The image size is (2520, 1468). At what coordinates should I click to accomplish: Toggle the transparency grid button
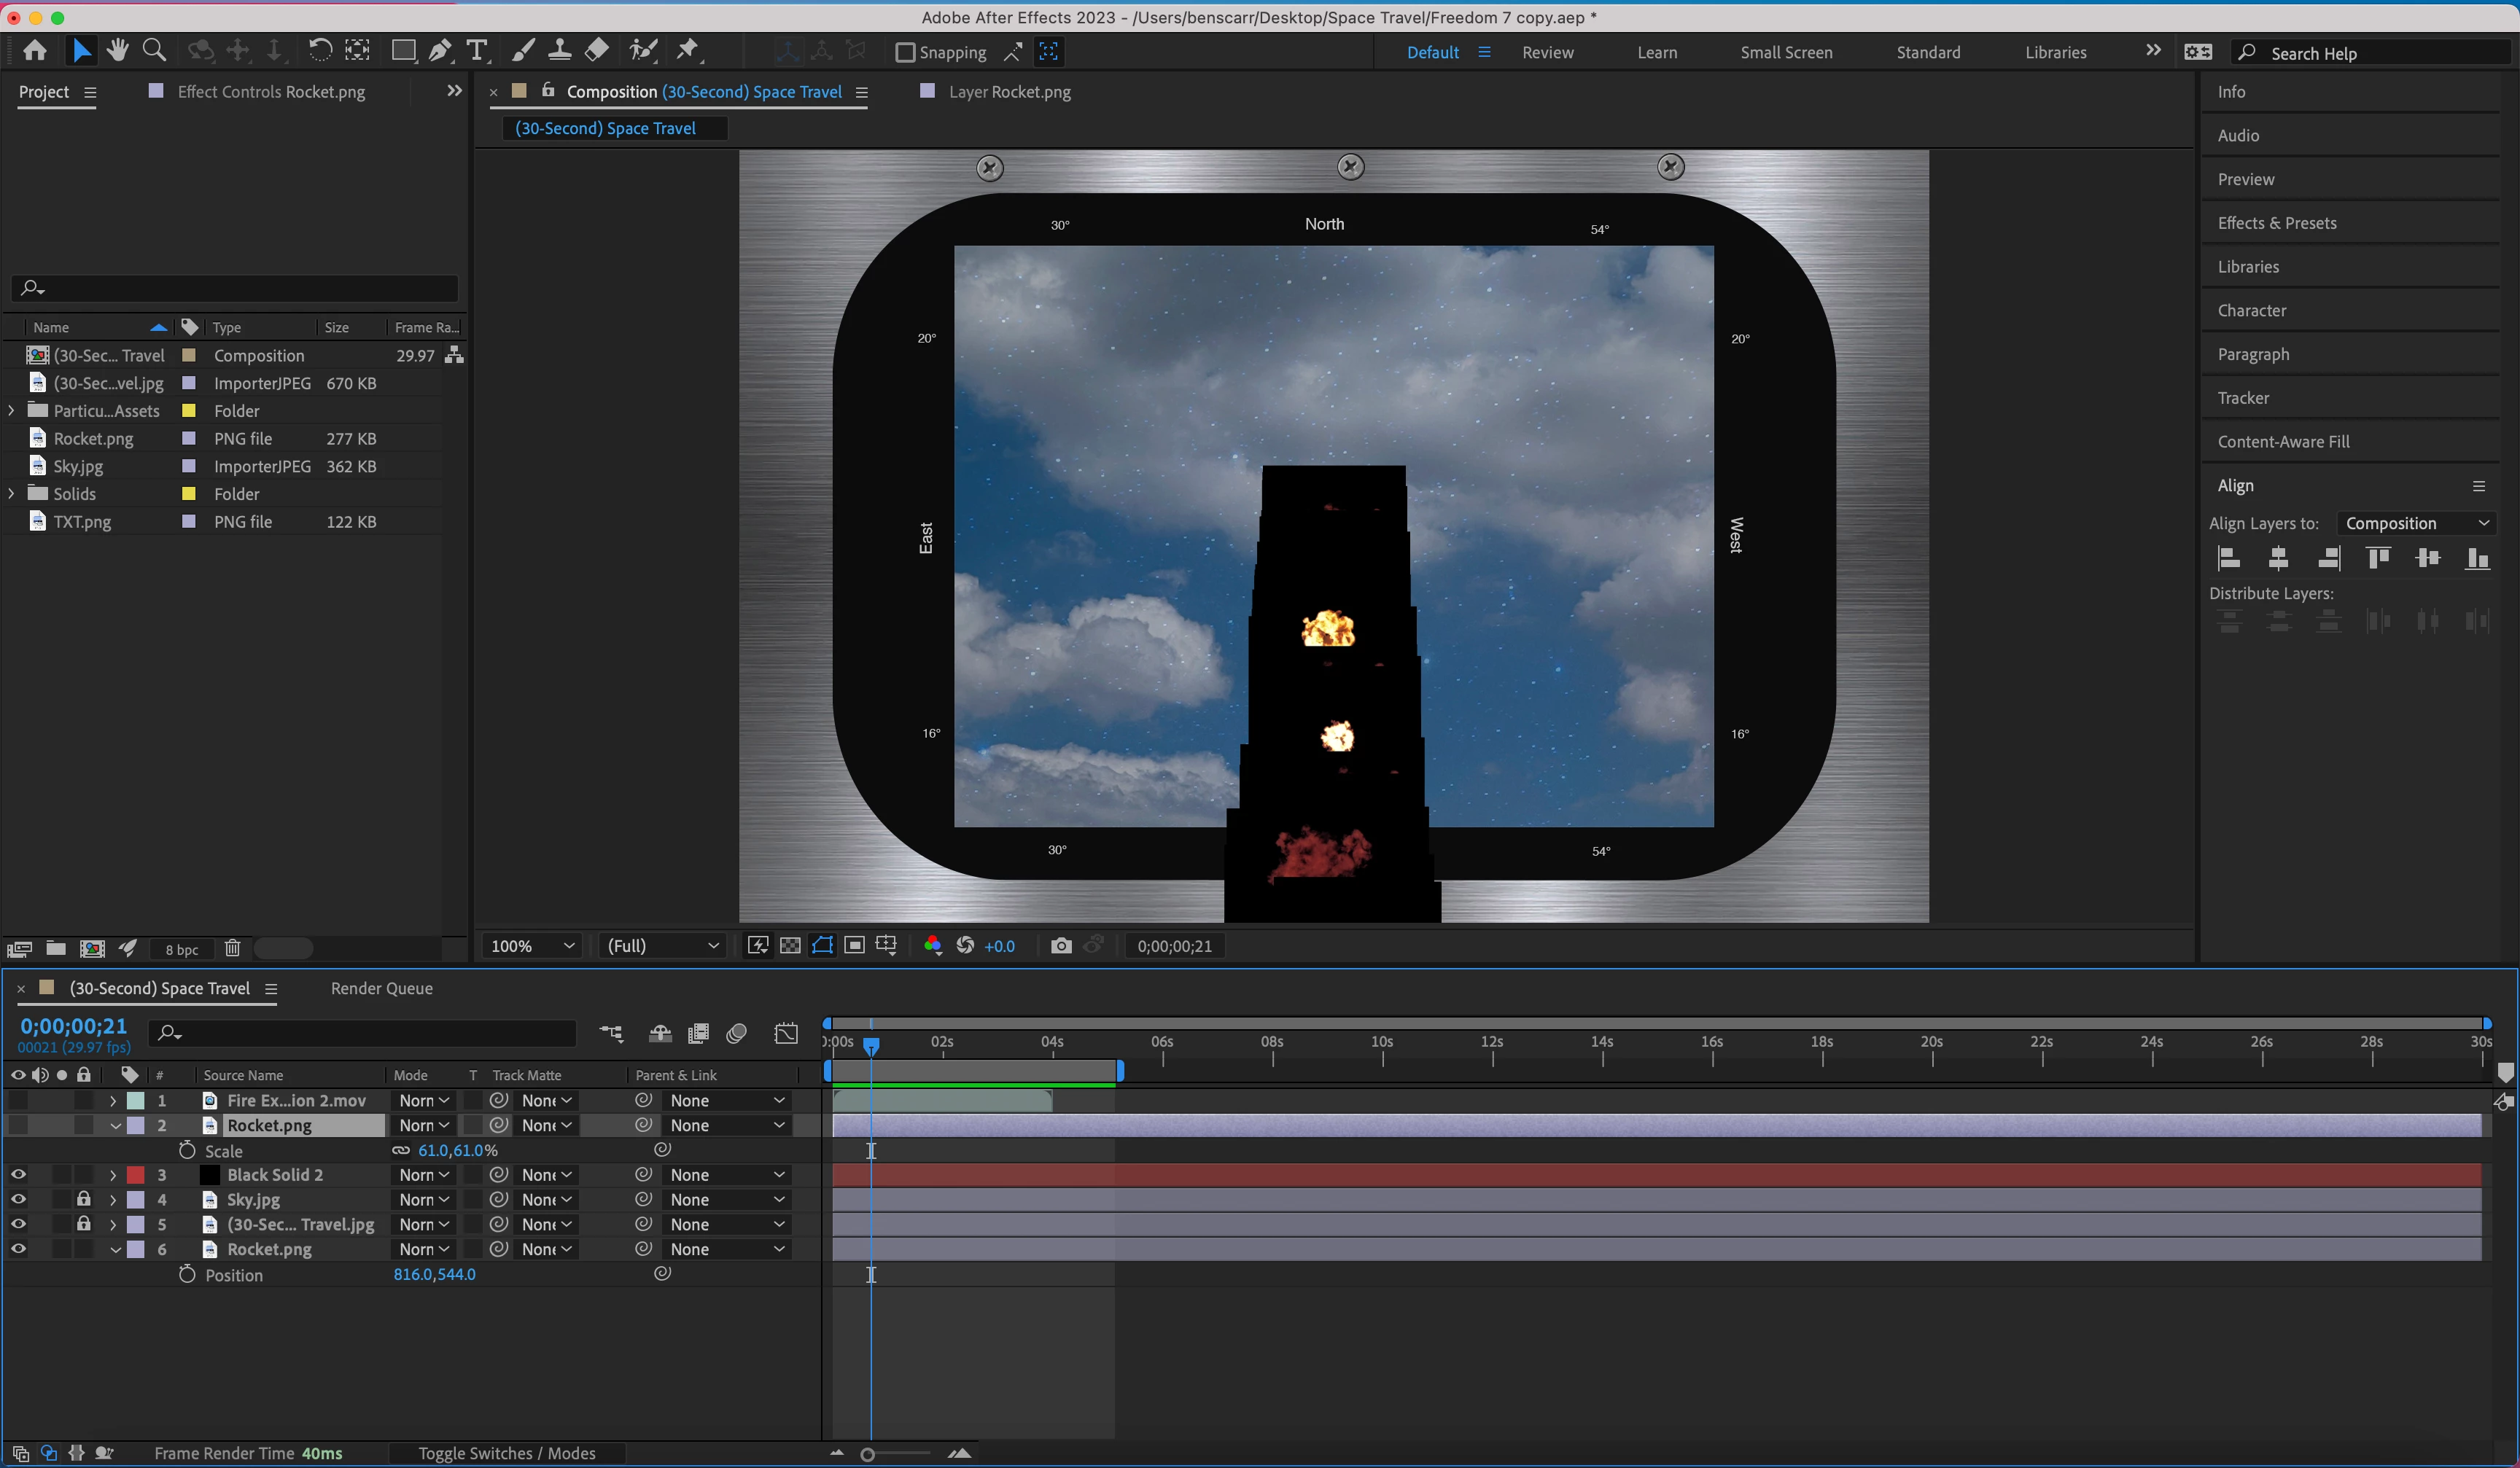[x=790, y=945]
